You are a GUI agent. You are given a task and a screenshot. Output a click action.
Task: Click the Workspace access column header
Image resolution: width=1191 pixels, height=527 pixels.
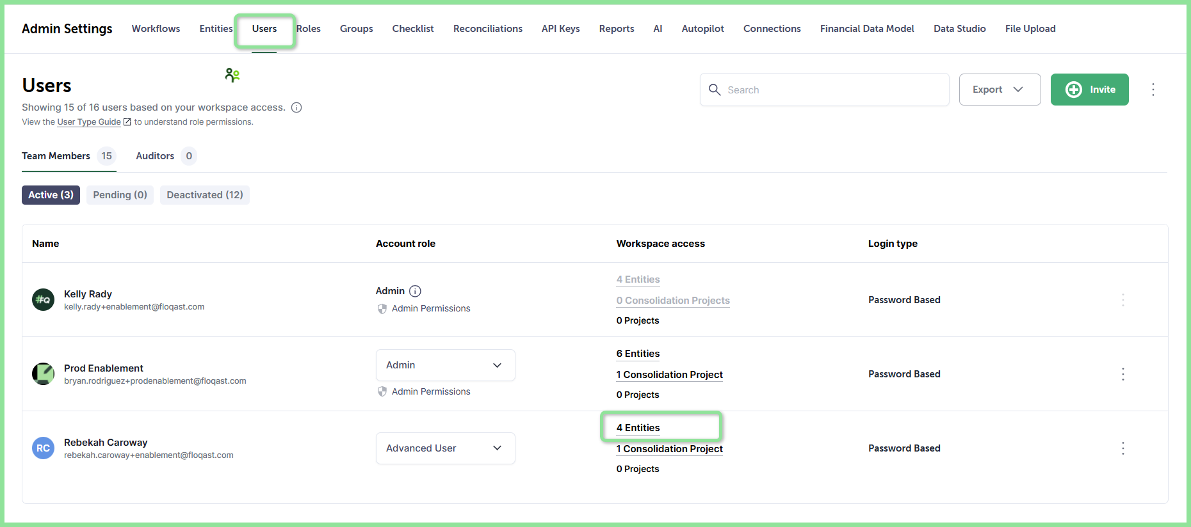pos(660,244)
